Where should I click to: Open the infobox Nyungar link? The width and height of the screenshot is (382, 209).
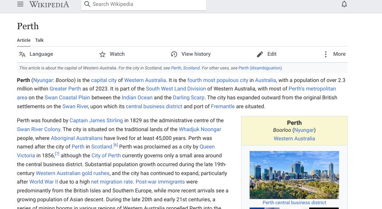coord(304,130)
